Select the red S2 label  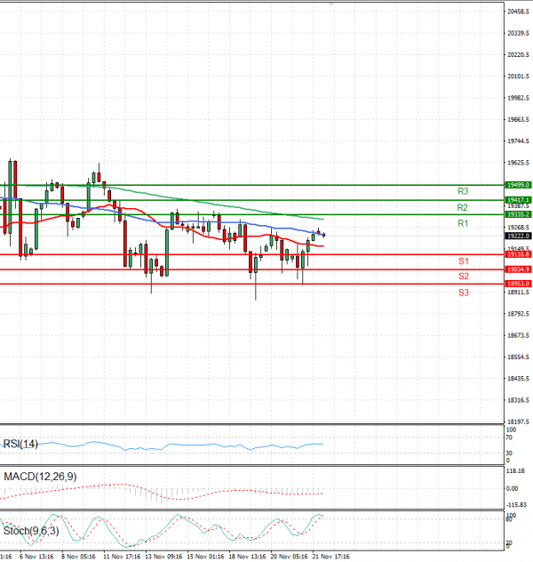coord(464,277)
